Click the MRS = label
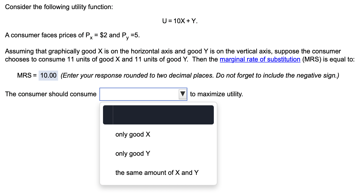361x193 pixels. coord(26,75)
